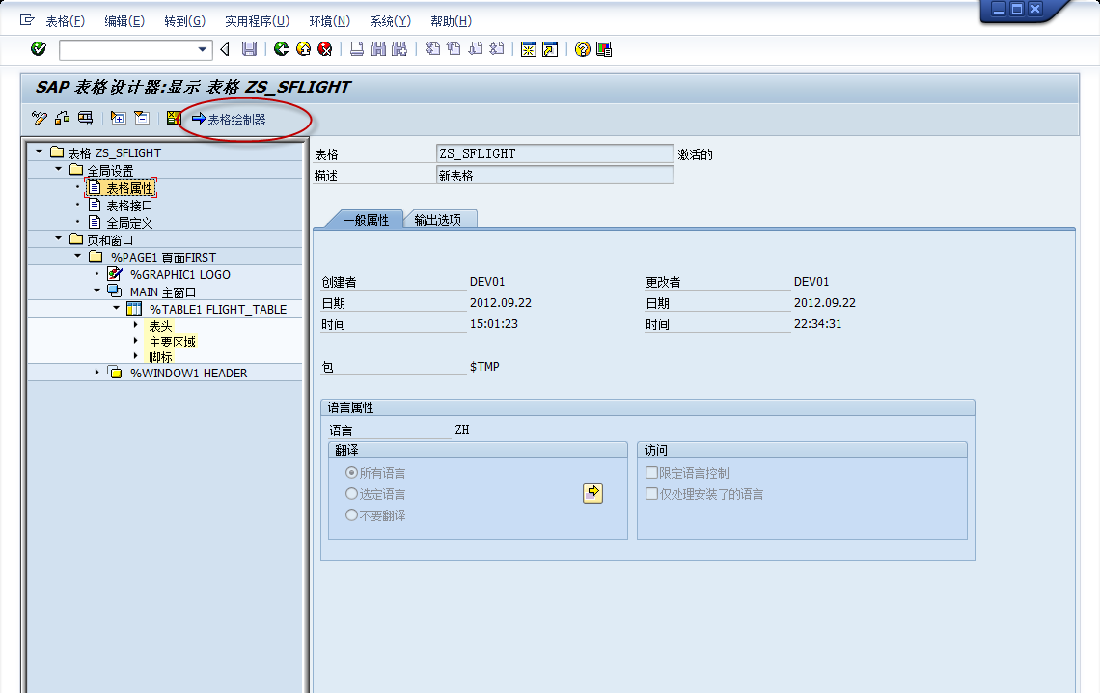The height and width of the screenshot is (693, 1100).
Task: Click the Find binoculars icon
Action: click(x=379, y=49)
